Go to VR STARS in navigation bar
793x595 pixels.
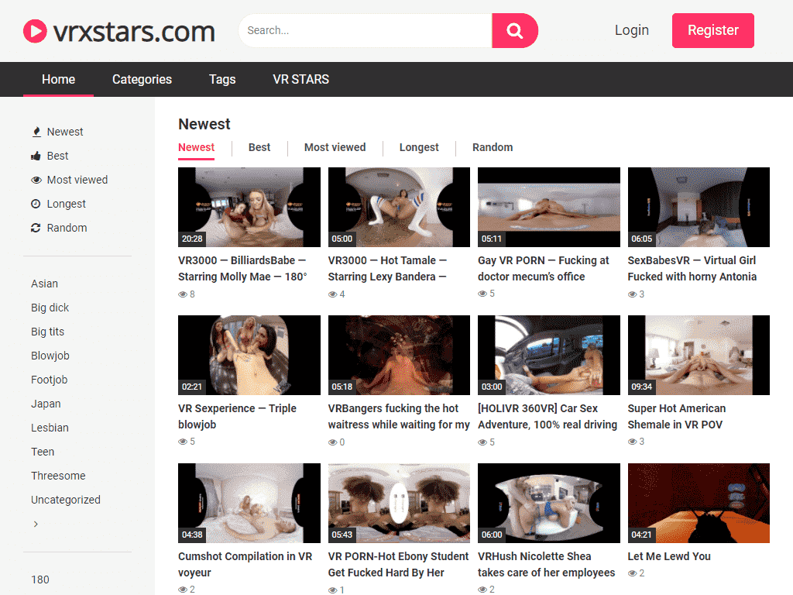300,79
